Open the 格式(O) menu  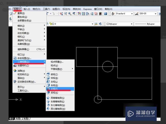pos(36,9)
